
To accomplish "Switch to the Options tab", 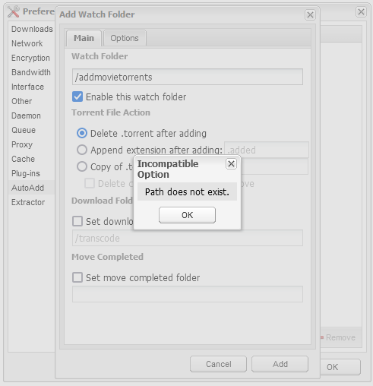I will (x=125, y=38).
